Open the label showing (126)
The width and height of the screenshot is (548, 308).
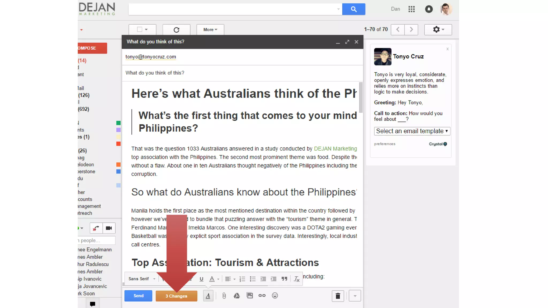(x=84, y=95)
